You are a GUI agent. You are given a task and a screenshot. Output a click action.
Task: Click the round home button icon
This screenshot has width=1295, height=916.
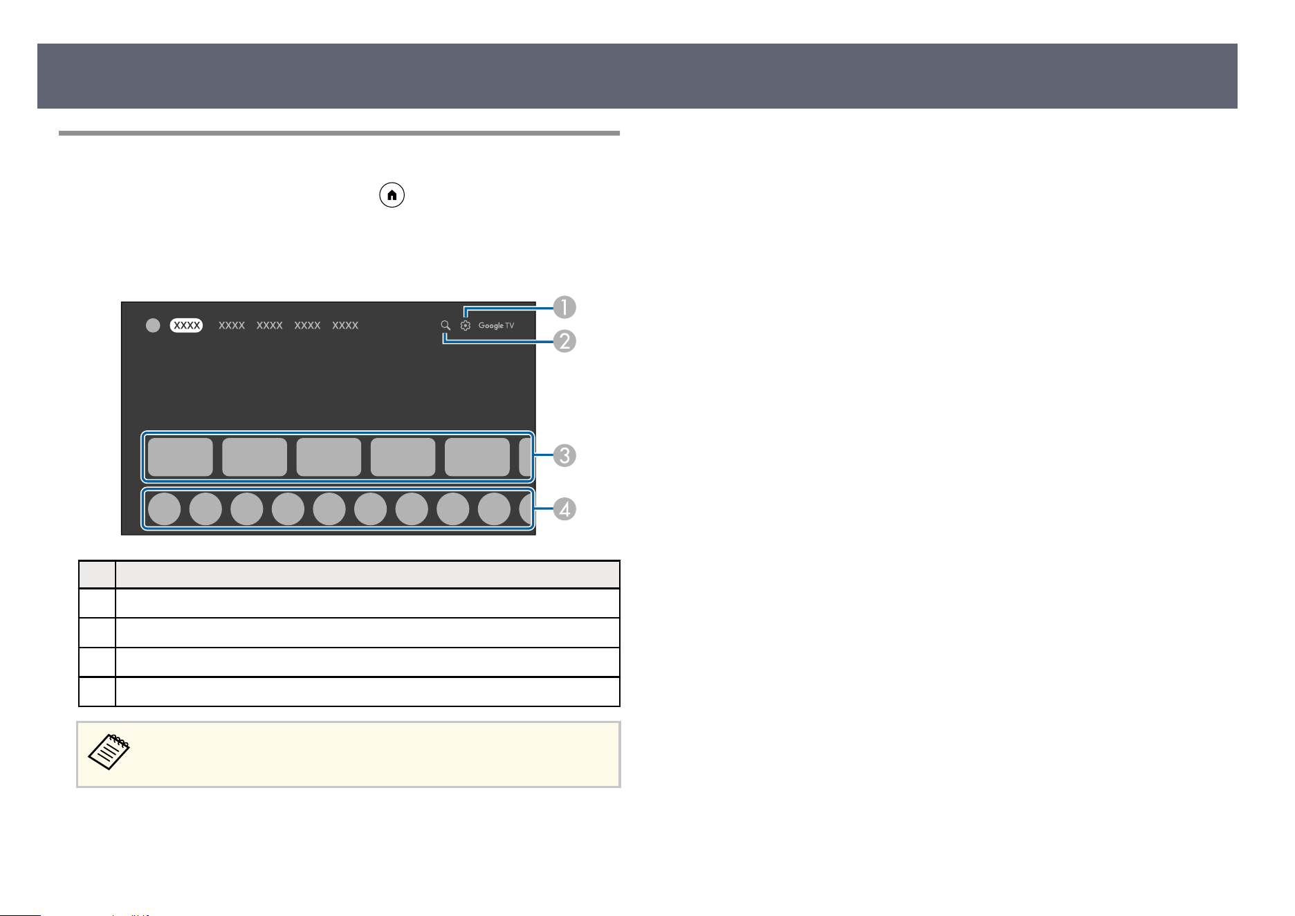pos(392,195)
